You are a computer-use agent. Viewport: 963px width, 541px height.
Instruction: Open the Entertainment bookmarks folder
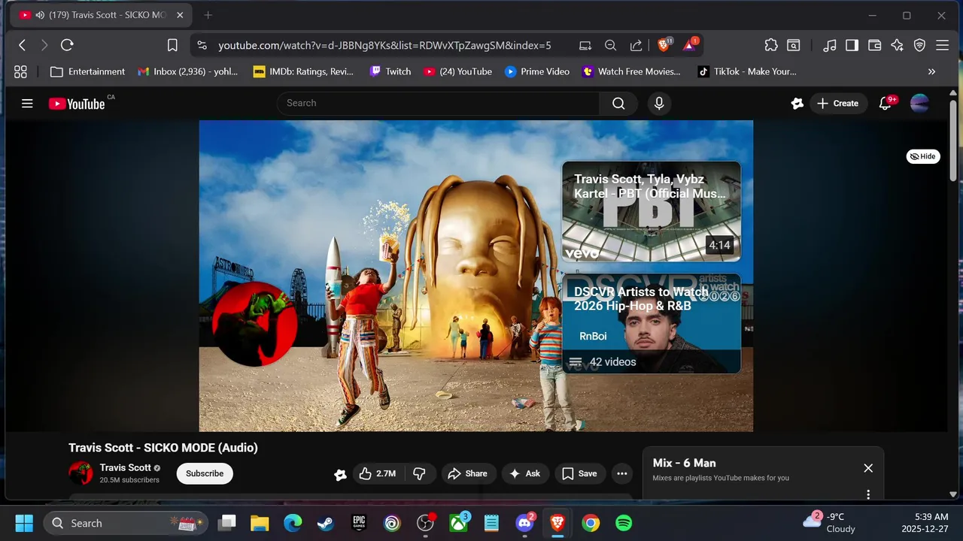pos(87,71)
